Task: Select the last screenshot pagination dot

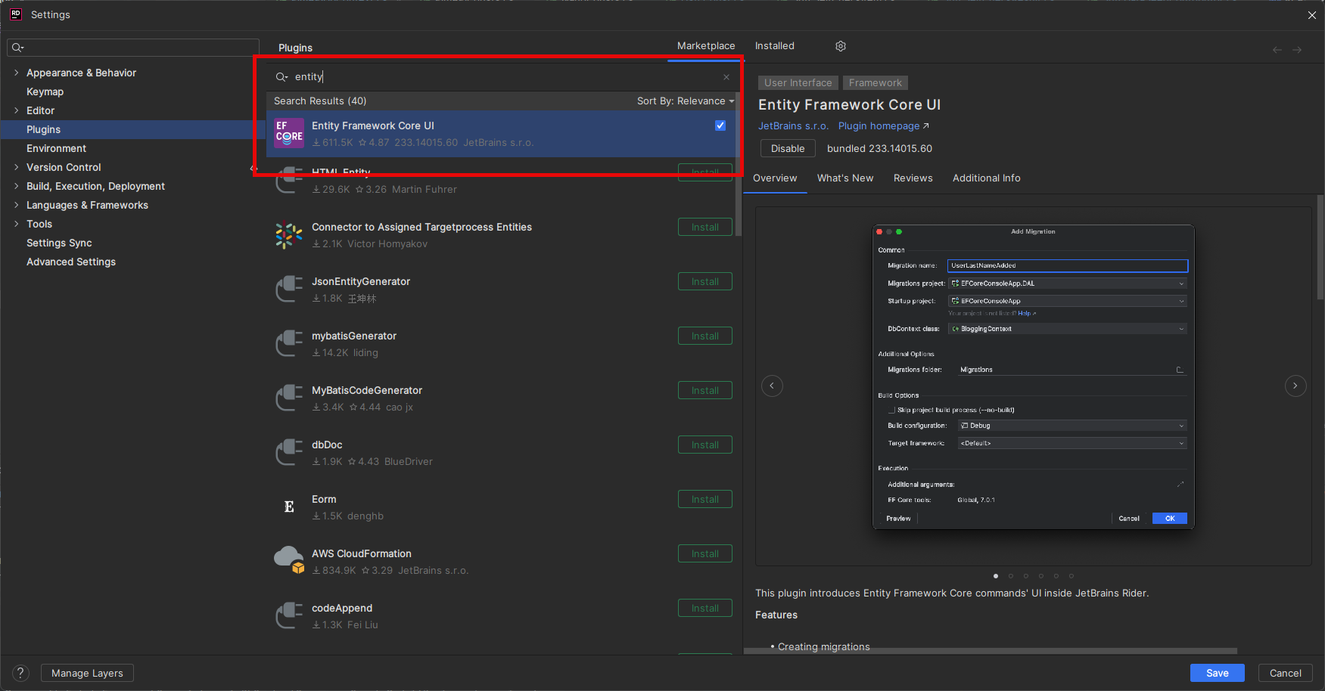Action: tap(1072, 576)
